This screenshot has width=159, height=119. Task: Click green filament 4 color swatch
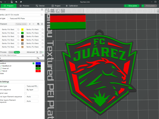pos(22,33)
